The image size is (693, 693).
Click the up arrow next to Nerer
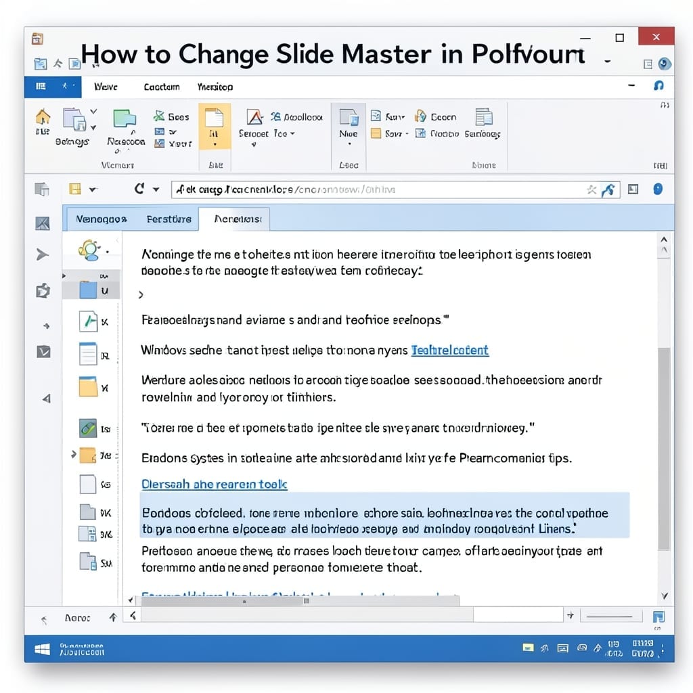pyautogui.click(x=113, y=617)
